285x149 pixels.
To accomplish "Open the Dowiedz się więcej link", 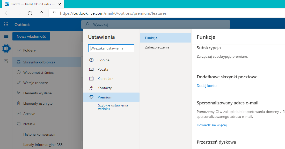I will pos(211,125).
